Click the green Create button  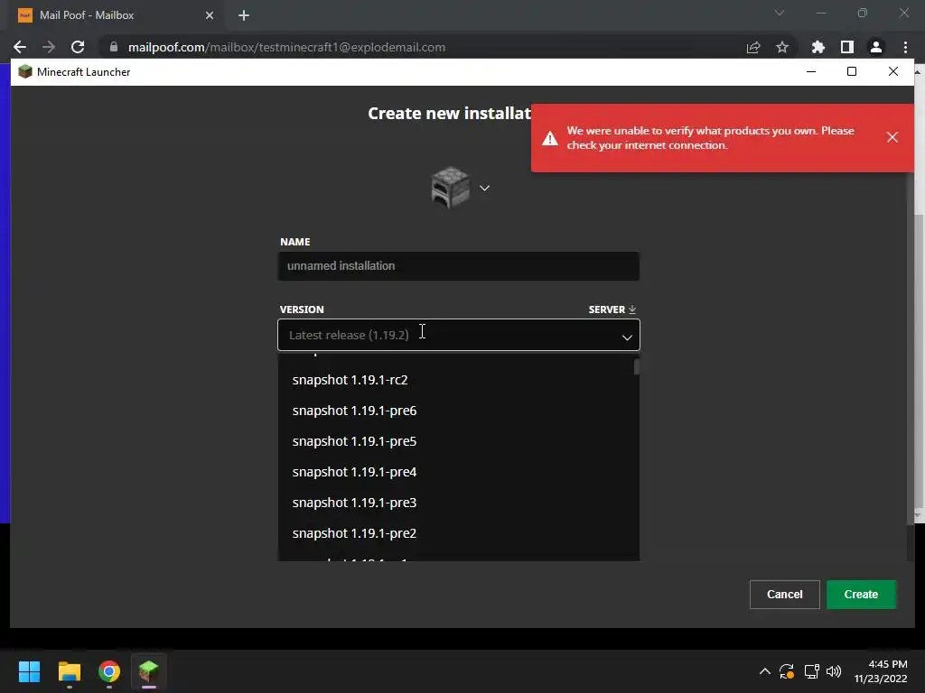point(861,594)
